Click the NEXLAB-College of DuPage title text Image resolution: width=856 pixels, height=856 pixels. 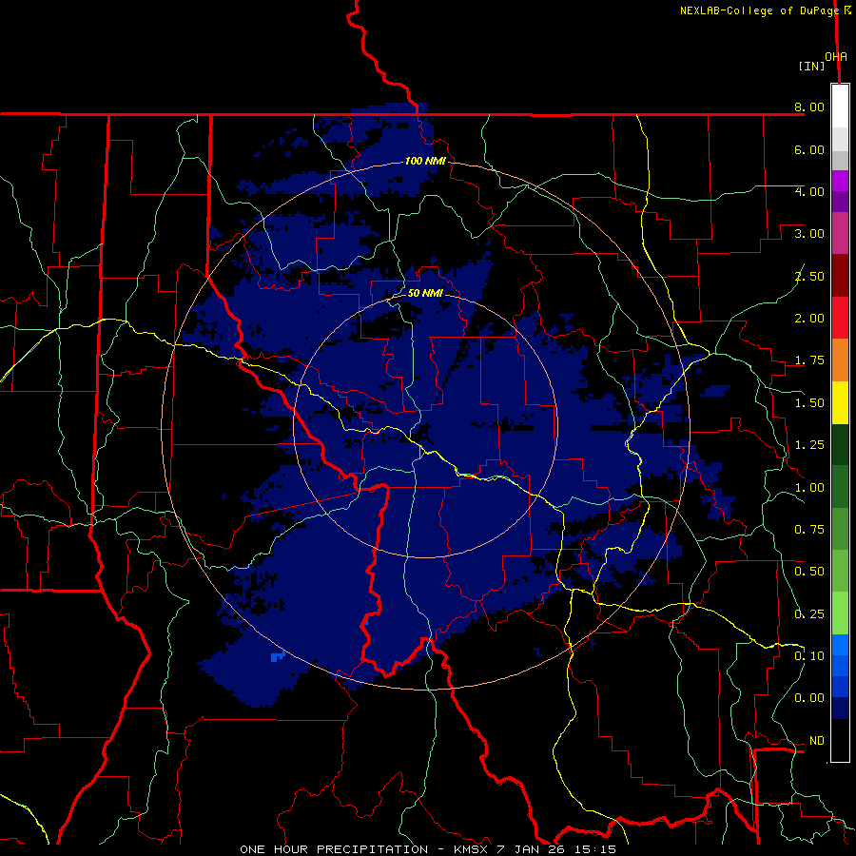(759, 10)
